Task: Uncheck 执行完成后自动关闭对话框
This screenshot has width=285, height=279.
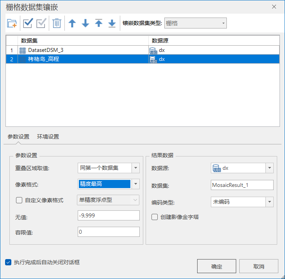Action: click(x=8, y=262)
